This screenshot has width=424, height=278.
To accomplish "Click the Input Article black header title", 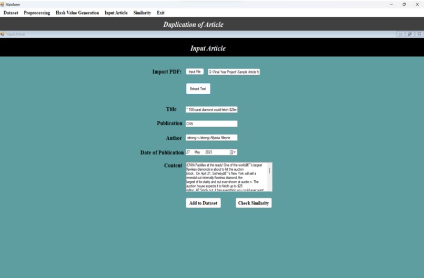I will tap(208, 48).
